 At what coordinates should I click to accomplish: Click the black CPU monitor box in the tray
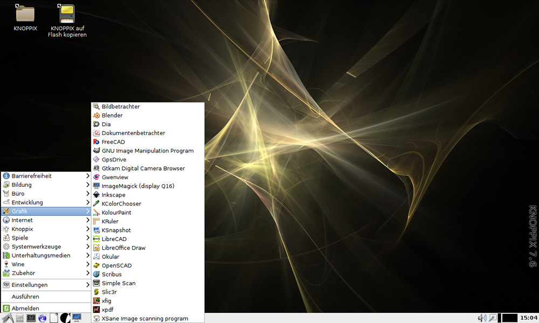click(x=510, y=318)
